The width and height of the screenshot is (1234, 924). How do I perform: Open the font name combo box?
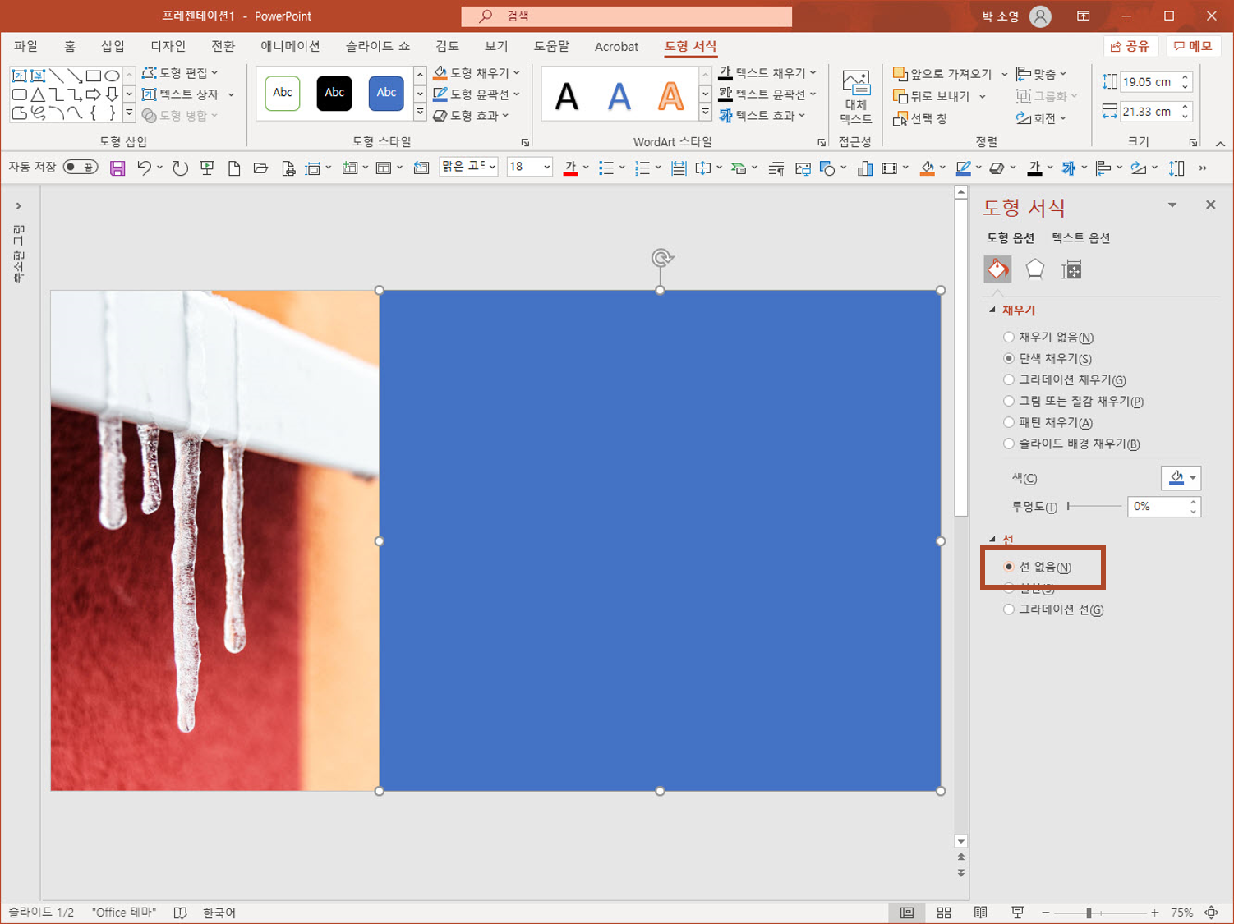[x=468, y=167]
